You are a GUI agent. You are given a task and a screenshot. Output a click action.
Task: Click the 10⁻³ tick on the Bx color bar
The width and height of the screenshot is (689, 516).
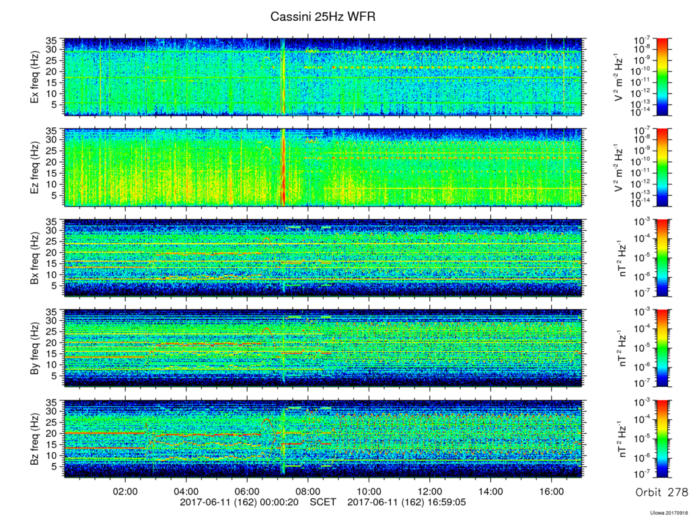click(x=643, y=221)
